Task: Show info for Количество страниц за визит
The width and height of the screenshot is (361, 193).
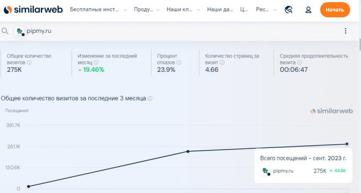Action: click(x=222, y=62)
